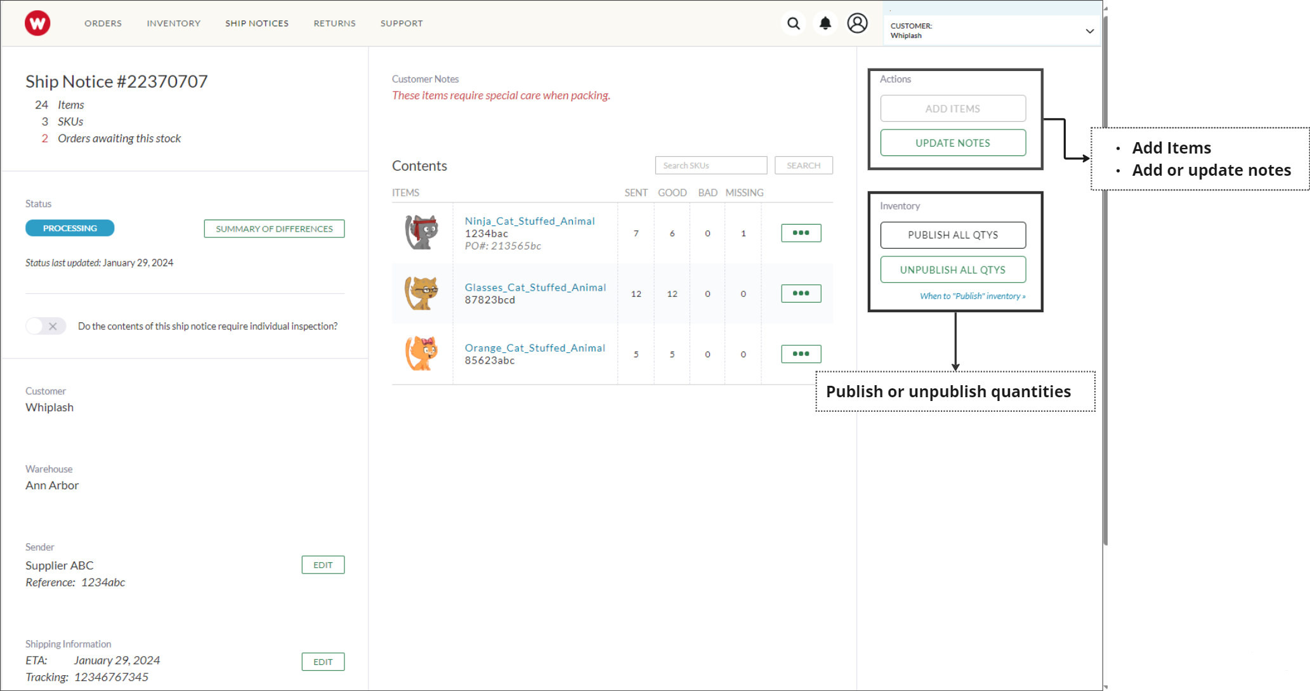
Task: Open the search magnifier icon
Action: pos(793,23)
